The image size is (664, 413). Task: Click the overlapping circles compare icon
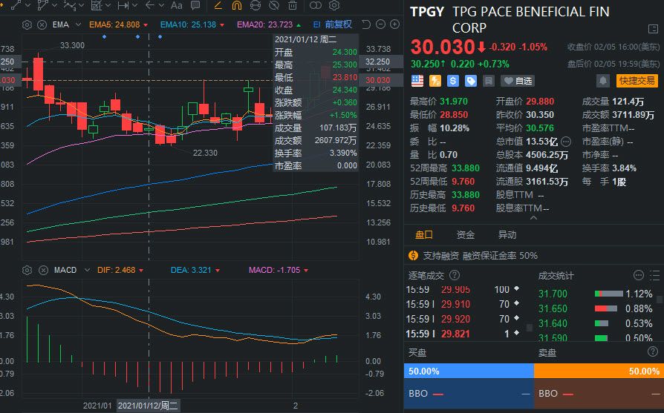(x=316, y=5)
